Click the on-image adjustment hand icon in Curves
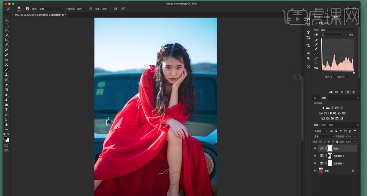The image size is (367, 196). [x=316, y=35]
